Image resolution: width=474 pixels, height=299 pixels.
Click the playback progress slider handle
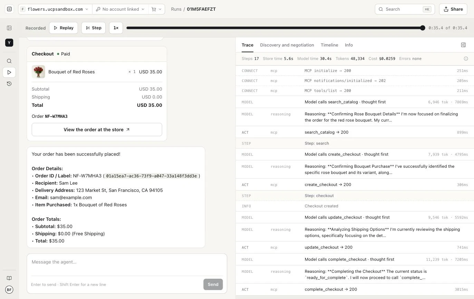(x=423, y=28)
